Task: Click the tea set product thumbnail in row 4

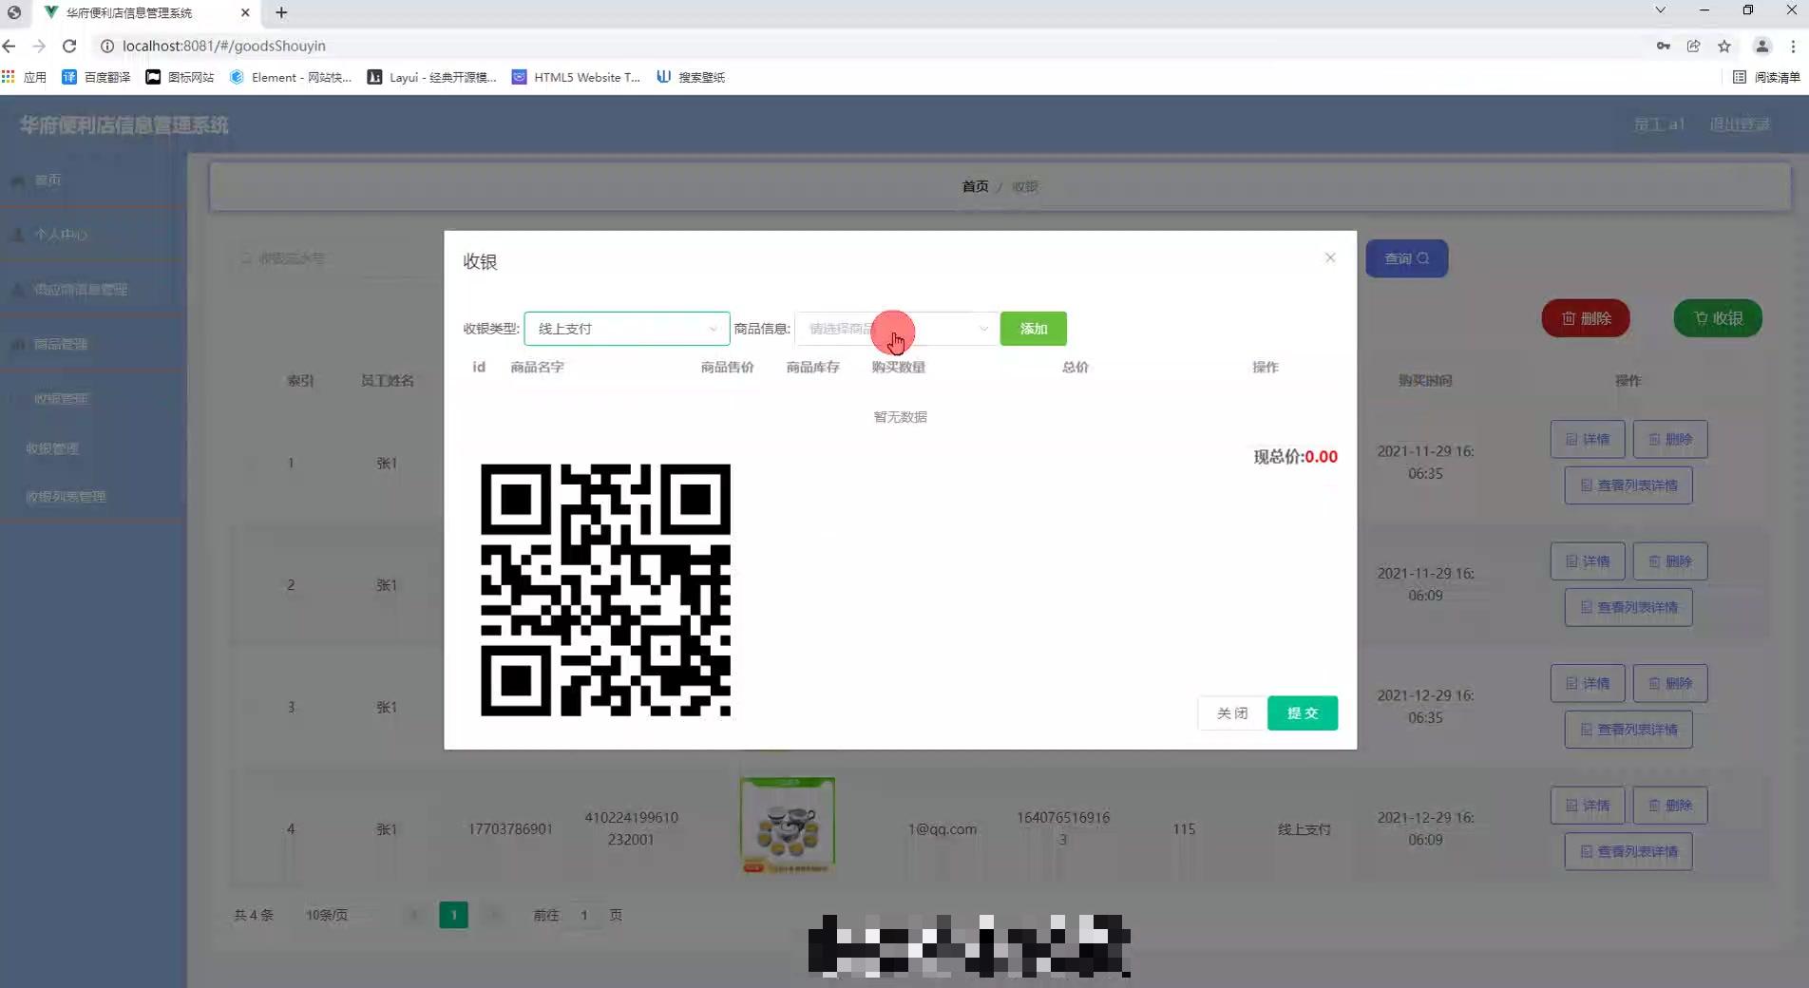Action: coord(788,826)
